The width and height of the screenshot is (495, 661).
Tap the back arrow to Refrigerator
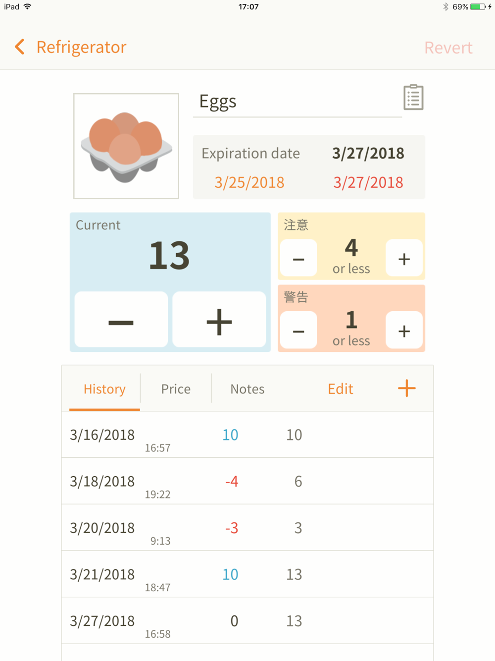click(x=20, y=48)
